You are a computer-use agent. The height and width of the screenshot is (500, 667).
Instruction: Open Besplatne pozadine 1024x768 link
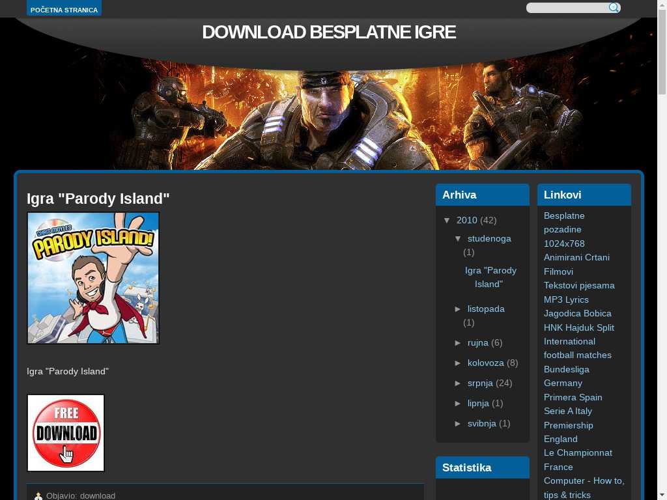(x=564, y=229)
